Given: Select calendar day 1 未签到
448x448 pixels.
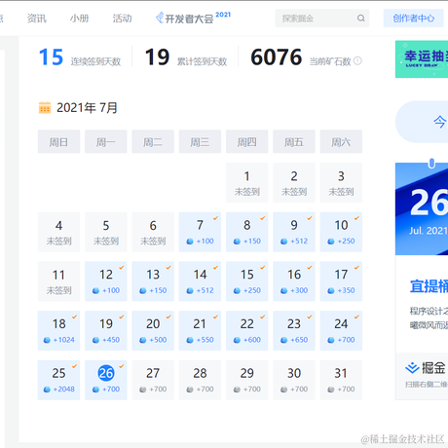Looking at the screenshot, I should [247, 182].
